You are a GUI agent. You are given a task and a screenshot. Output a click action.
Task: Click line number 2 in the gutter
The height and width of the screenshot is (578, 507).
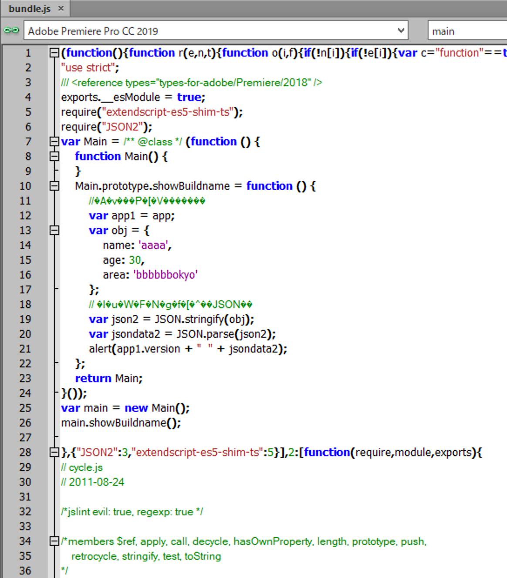pyautogui.click(x=28, y=68)
